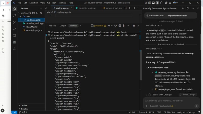Open the new terminal profile dropdown
Image resolution: width=203 pixels, height=114 pixels.
point(112,26)
